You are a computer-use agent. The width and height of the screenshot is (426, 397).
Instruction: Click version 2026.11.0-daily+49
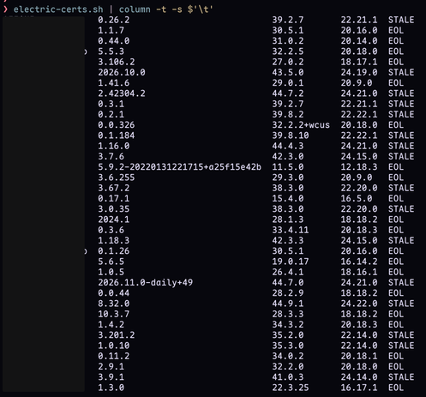[146, 282]
